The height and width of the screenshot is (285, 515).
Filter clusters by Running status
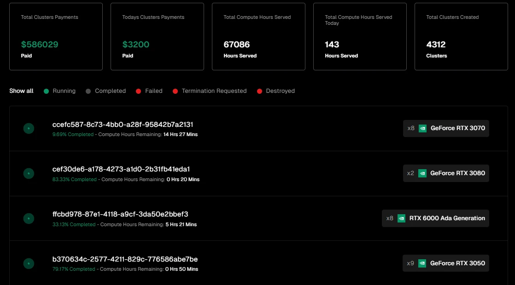pos(60,91)
